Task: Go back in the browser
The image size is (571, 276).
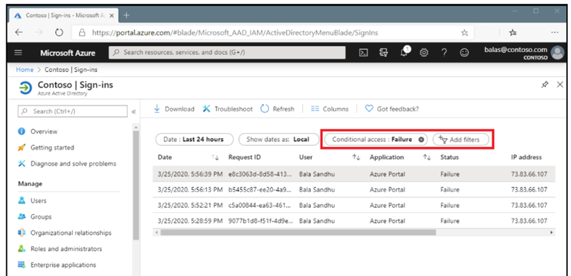Action: click(x=18, y=33)
